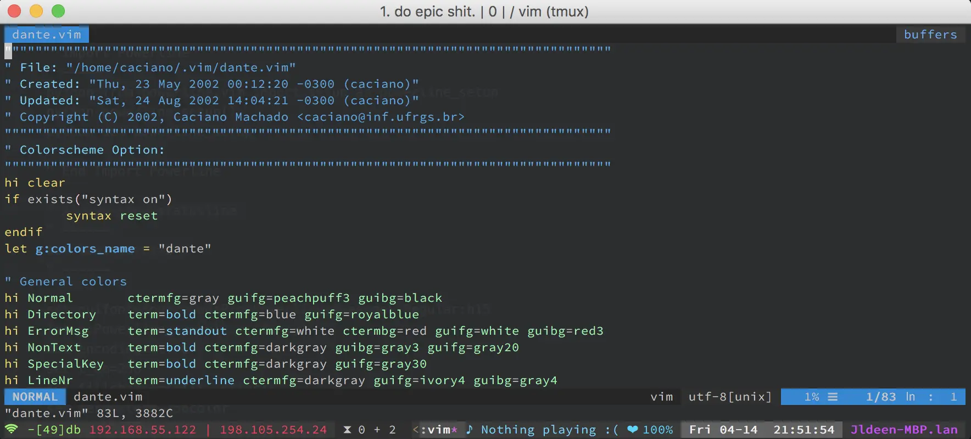Click the public IP 198.105.254.24
971x439 pixels.
point(274,430)
